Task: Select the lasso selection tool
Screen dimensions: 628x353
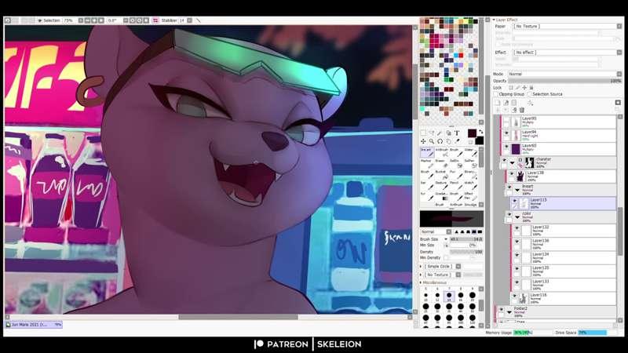Action: click(432, 133)
